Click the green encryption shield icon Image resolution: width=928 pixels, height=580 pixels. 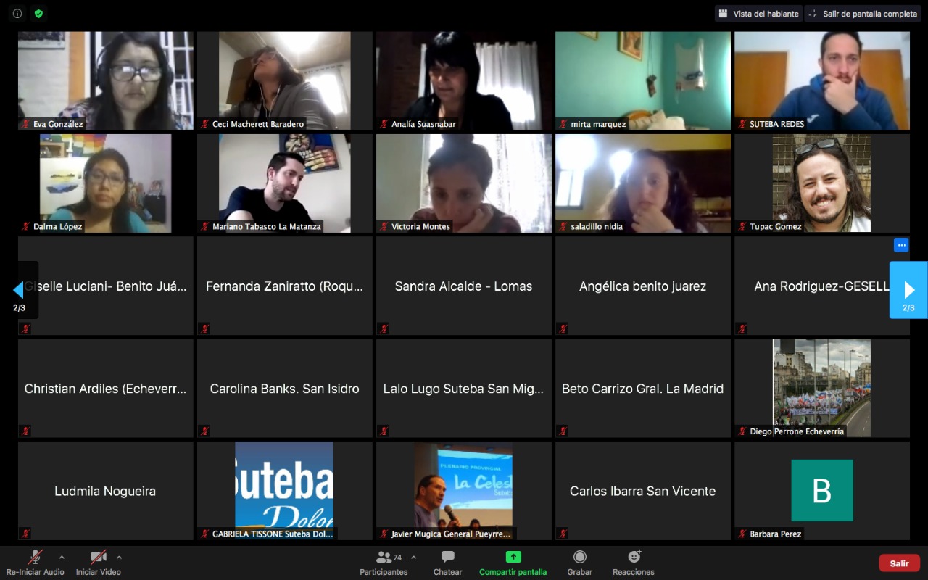pos(38,14)
